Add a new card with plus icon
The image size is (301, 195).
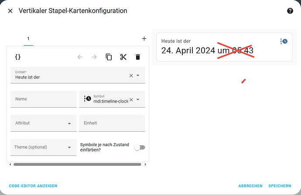(144, 38)
